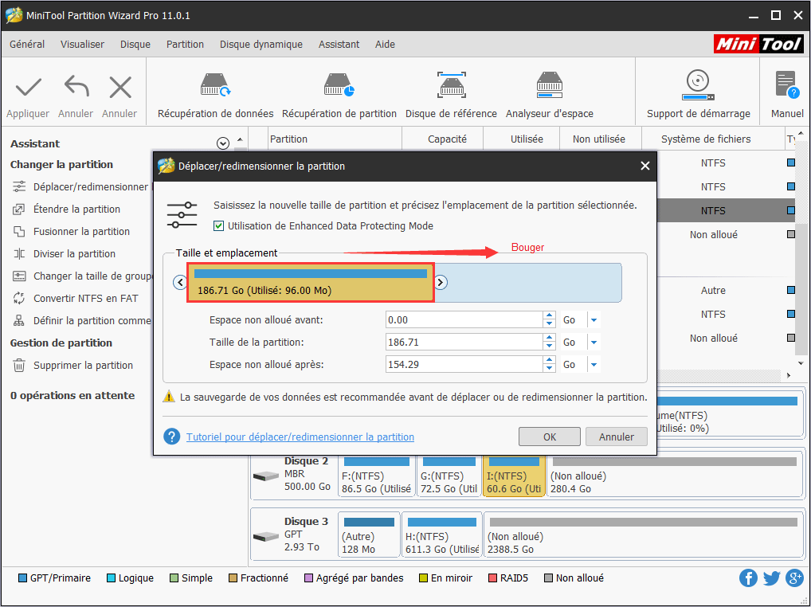Choose Fusionner la partition in sidebar
The height and width of the screenshot is (607, 811).
click(71, 231)
